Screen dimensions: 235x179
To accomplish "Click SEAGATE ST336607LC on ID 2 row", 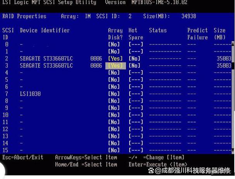I will [46, 59].
